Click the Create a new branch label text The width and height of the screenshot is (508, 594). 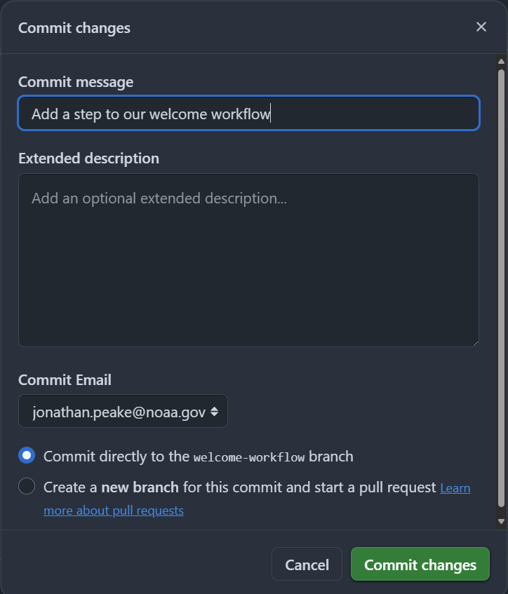[239, 487]
